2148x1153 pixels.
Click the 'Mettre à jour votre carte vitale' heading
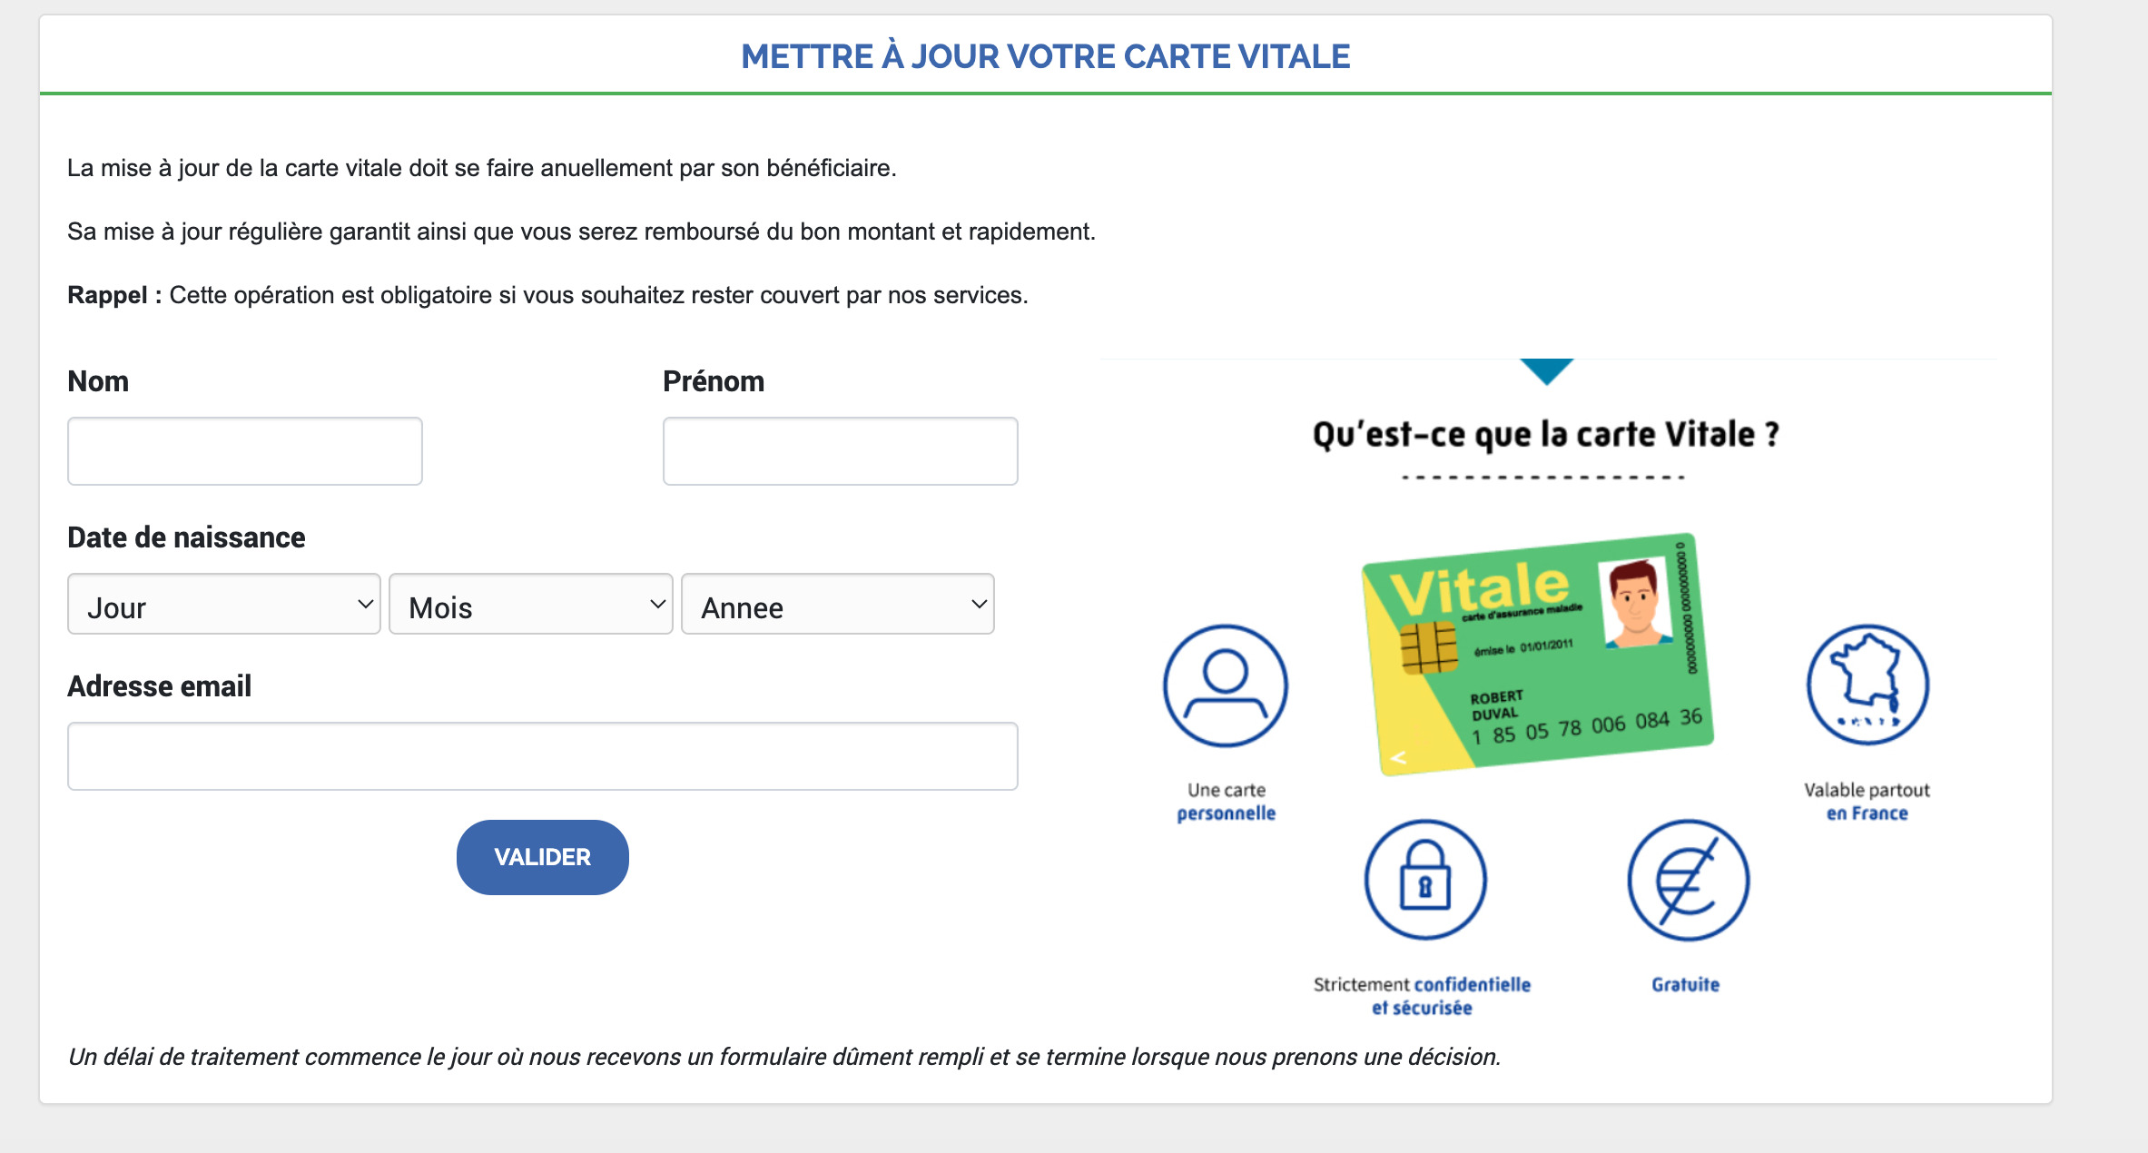click(x=1045, y=56)
